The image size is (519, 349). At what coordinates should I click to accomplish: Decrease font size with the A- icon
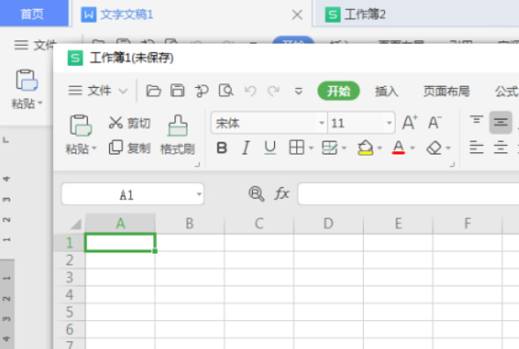434,122
